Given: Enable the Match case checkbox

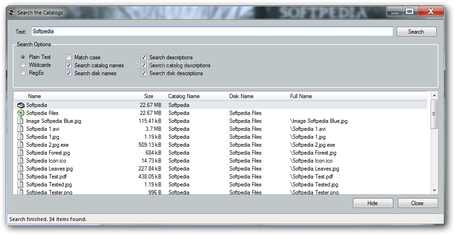Looking at the screenshot, I should [68, 57].
